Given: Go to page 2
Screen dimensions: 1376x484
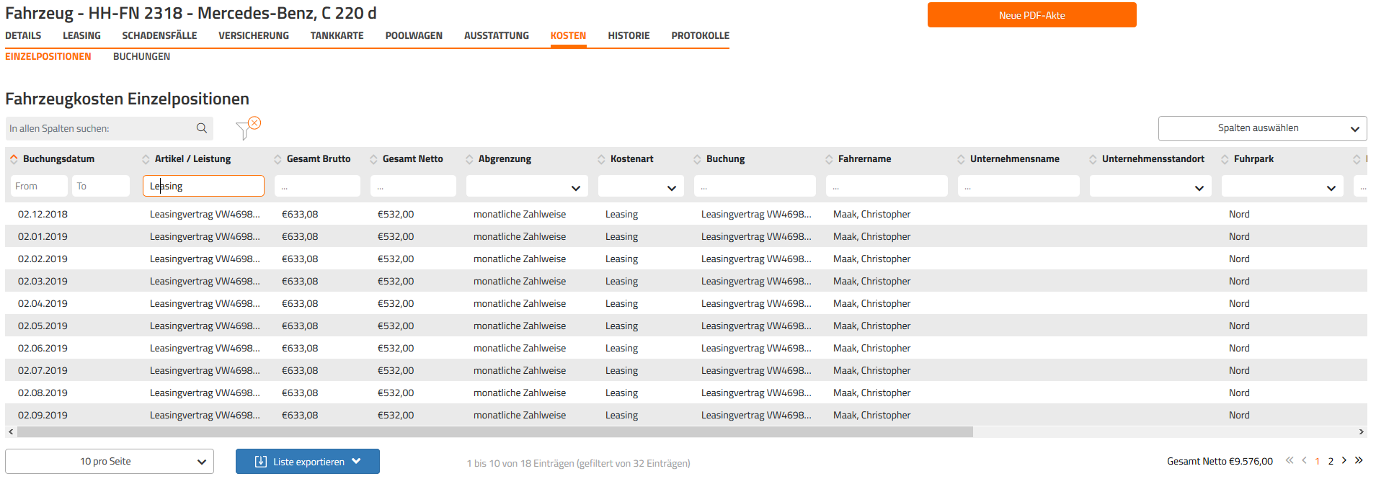Looking at the screenshot, I should (x=1331, y=462).
